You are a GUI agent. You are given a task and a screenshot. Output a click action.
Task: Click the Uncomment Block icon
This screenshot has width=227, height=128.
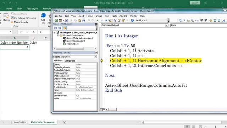(x=219, y=21)
